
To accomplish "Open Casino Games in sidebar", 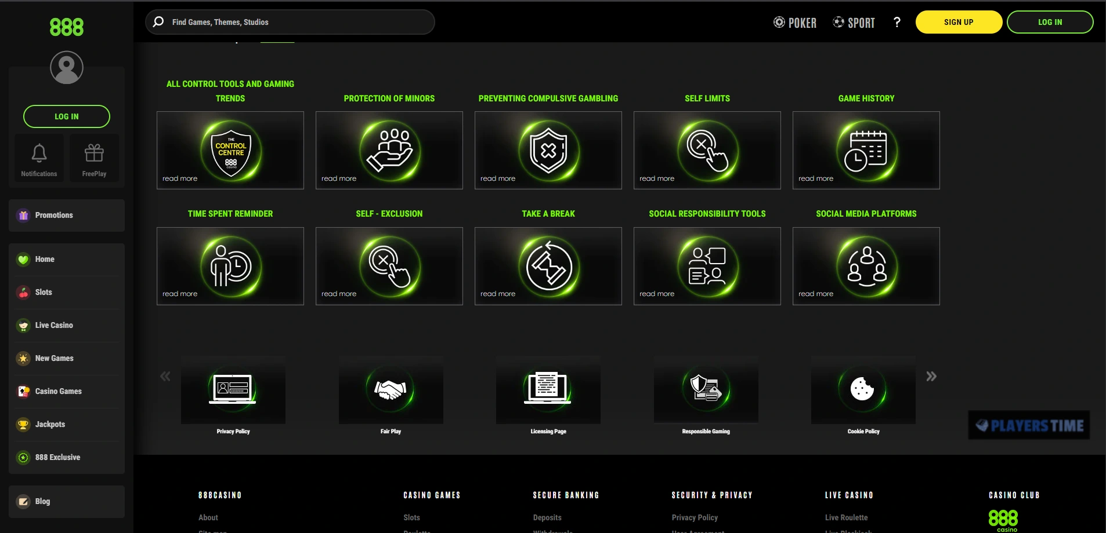I will pos(67,392).
